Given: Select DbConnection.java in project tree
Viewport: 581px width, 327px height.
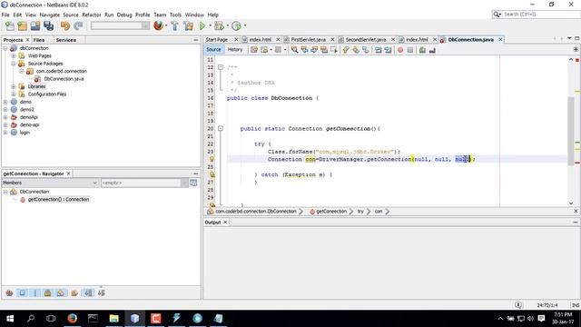Looking at the screenshot, I should coord(64,79).
